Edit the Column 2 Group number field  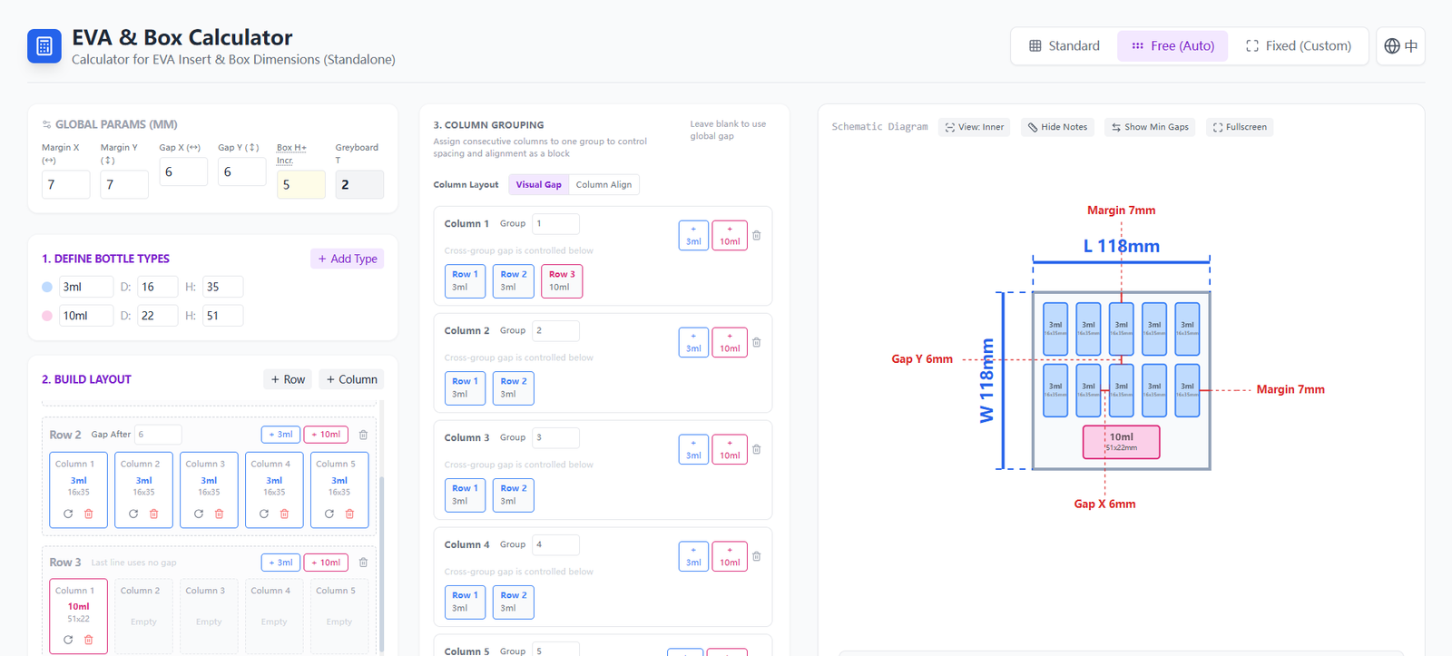point(555,331)
